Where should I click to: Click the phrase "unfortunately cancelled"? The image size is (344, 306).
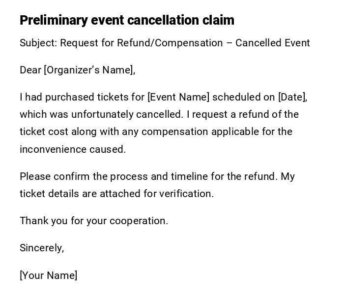(127, 114)
